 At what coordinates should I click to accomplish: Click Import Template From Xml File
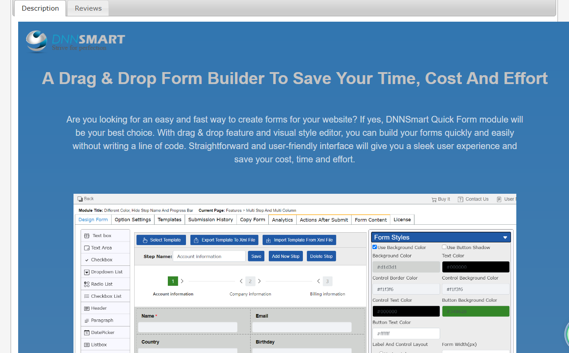299,240
